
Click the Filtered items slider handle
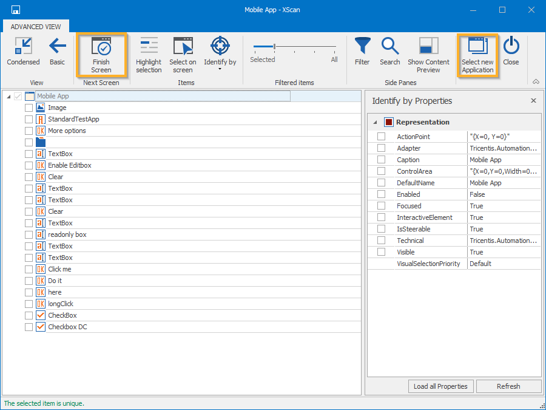(x=275, y=46)
